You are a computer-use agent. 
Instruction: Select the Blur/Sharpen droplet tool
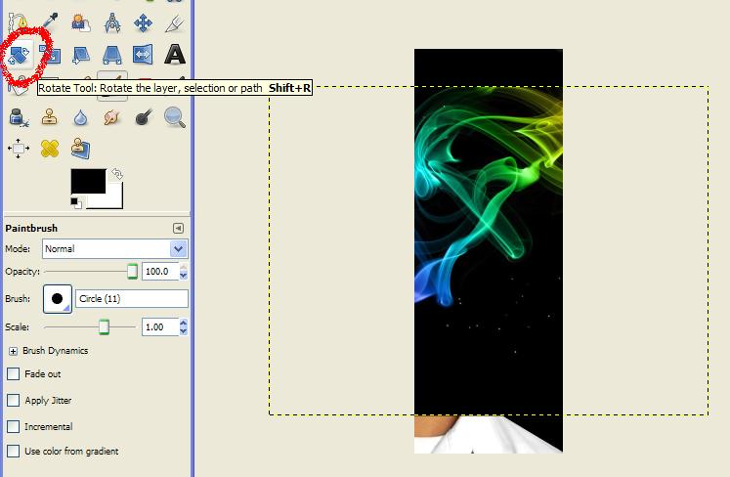point(81,118)
